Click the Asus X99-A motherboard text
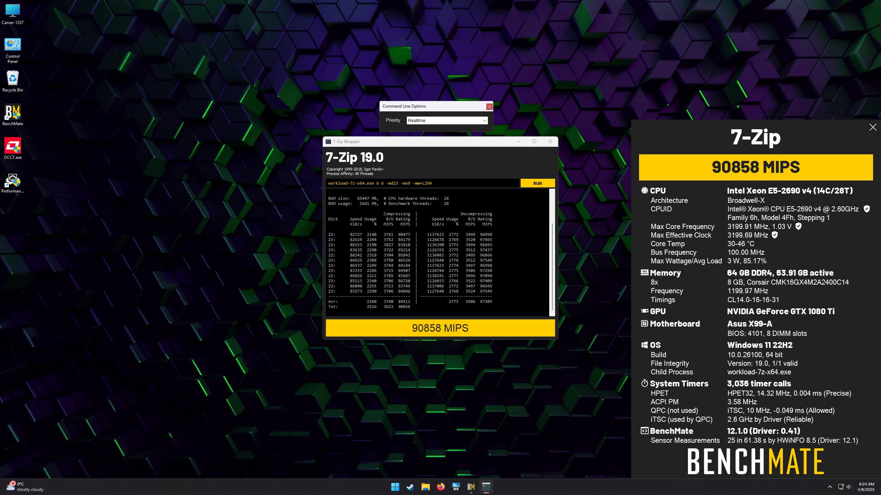Screen dimensions: 881x495 click(x=750, y=324)
